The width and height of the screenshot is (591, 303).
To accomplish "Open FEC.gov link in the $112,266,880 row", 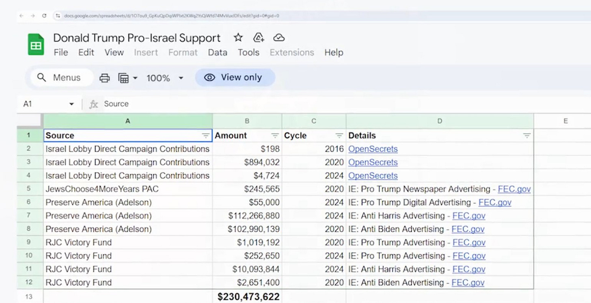I will (x=469, y=216).
